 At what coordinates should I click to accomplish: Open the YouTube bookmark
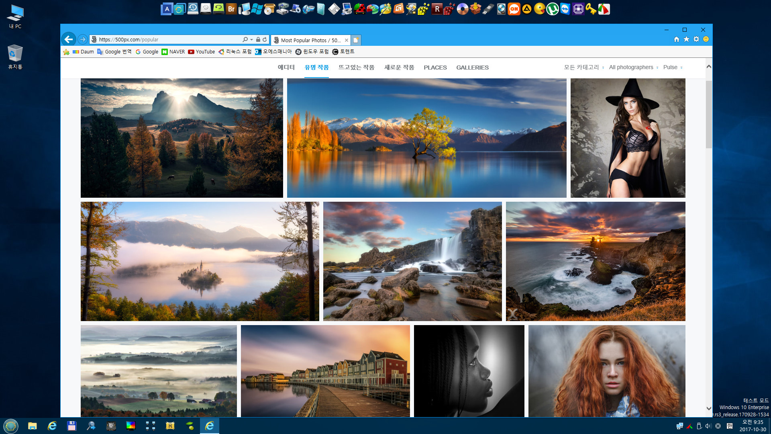[x=202, y=52]
